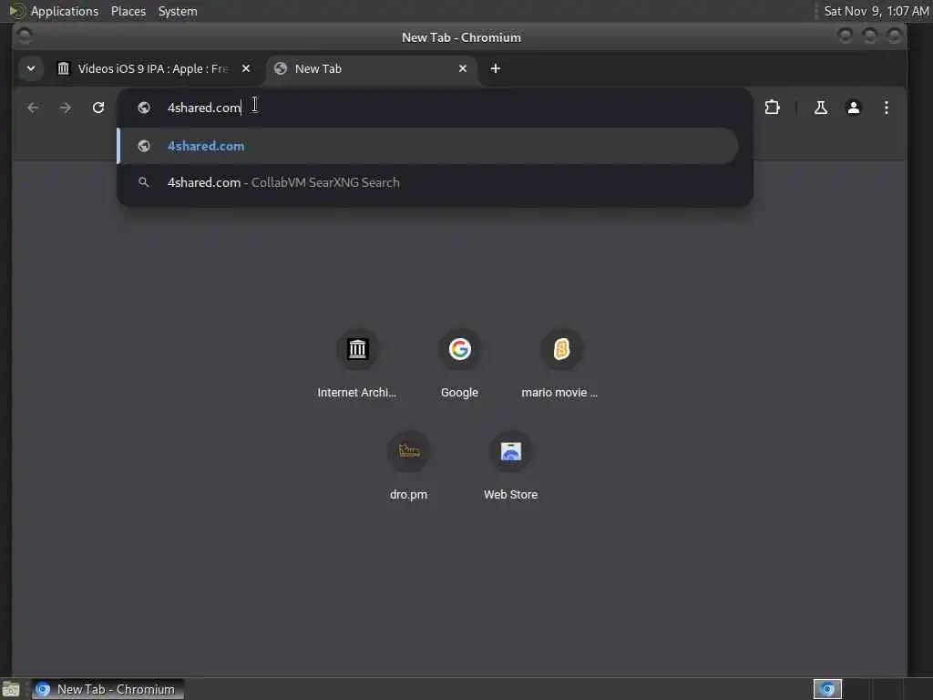
Task: Open the mario movie shortcut
Action: click(x=560, y=363)
